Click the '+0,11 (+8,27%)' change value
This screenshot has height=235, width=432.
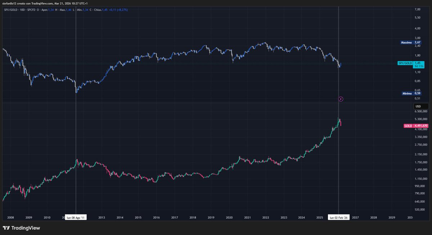tap(118, 10)
